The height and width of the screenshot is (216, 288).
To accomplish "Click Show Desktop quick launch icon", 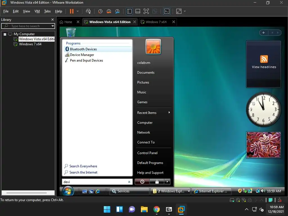I will (x=85, y=191).
